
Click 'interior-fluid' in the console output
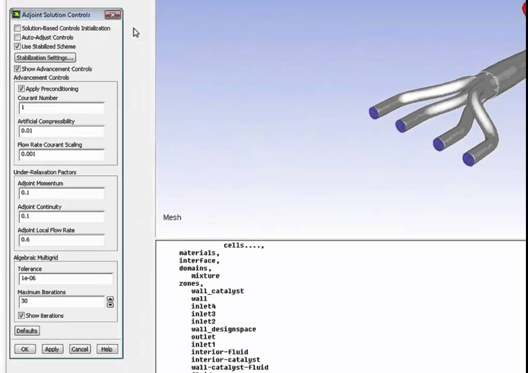pyautogui.click(x=219, y=352)
